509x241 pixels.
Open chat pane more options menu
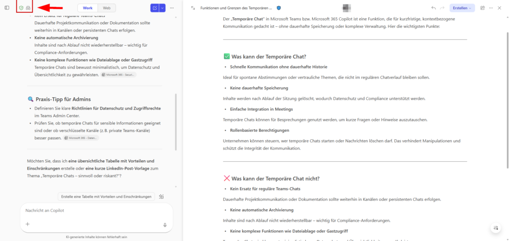(x=172, y=8)
